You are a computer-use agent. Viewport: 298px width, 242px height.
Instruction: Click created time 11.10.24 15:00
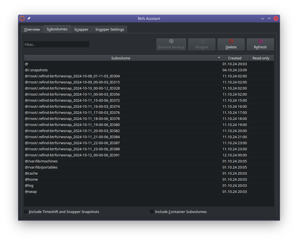tap(234, 101)
